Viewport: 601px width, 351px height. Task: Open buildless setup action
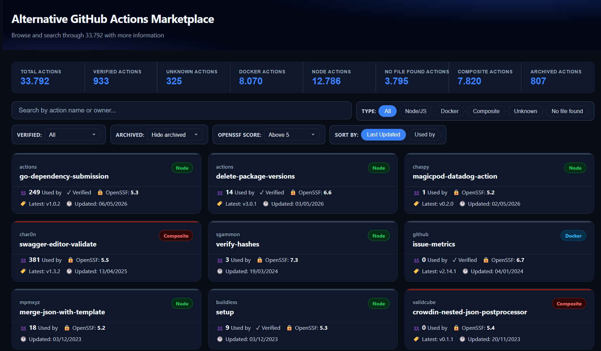tap(225, 312)
